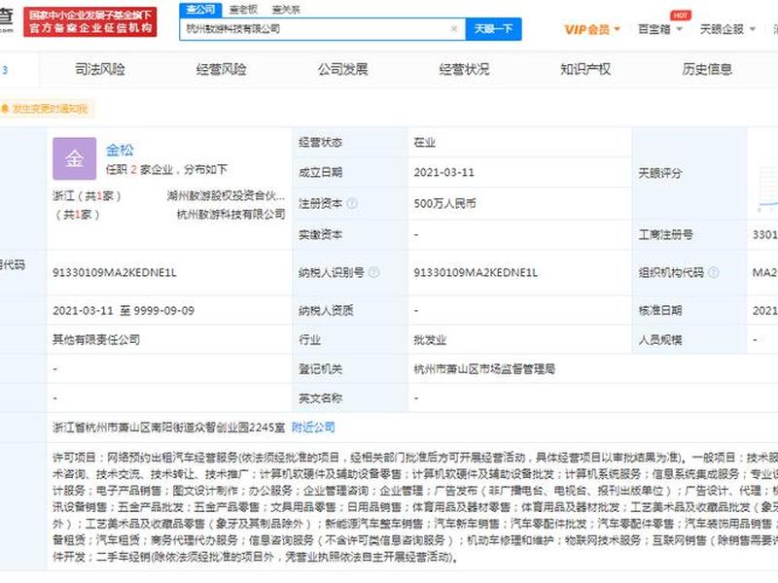778x583 pixels.
Task: Select the 查关系 search tab
Action: tap(286, 9)
